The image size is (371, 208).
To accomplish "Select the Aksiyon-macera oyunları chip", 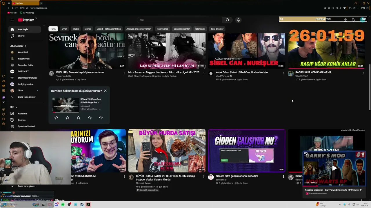I will 139,29.
